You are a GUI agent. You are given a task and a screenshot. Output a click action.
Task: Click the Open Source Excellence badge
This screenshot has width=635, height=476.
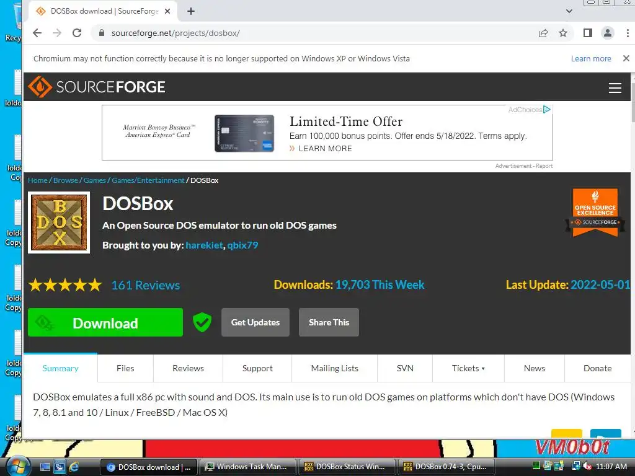click(595, 212)
